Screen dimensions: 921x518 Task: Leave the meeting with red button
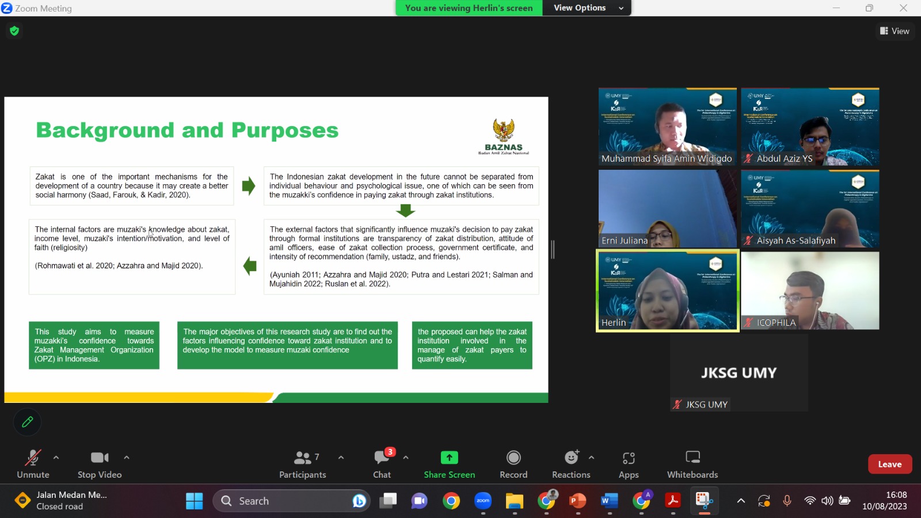(x=889, y=464)
